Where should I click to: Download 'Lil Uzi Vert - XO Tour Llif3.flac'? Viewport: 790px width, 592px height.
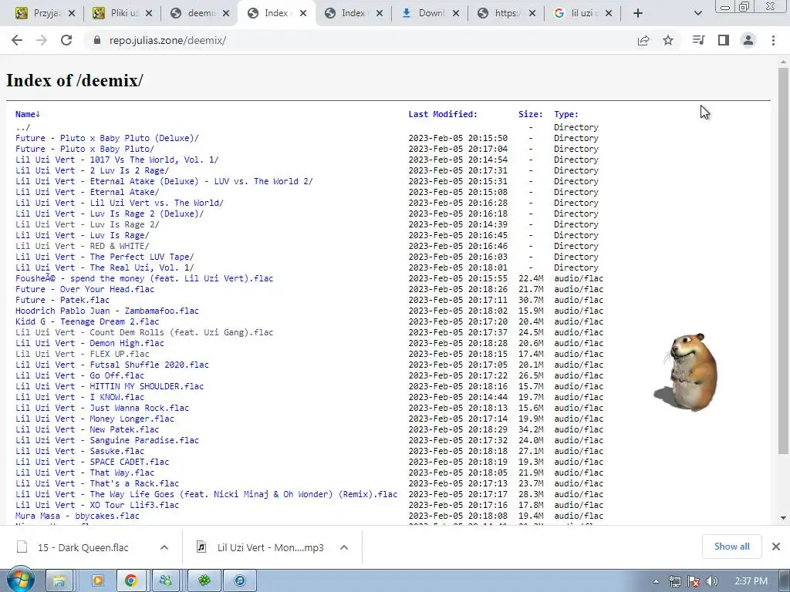(97, 505)
